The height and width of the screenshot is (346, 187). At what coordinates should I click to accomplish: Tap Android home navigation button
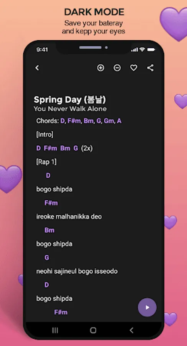point(93,330)
